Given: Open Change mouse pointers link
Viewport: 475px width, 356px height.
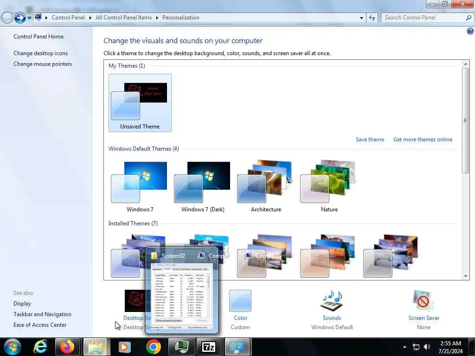Looking at the screenshot, I should coord(43,64).
